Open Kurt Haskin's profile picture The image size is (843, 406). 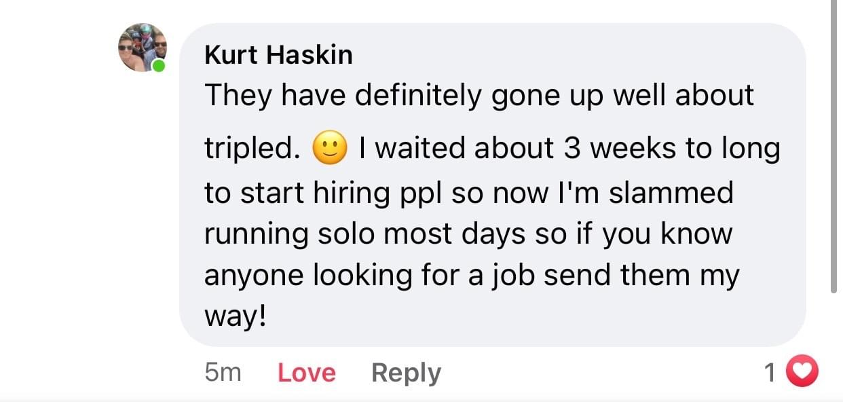142,48
